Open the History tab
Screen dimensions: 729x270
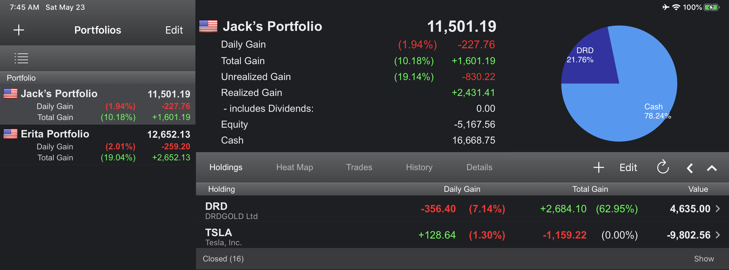(419, 167)
